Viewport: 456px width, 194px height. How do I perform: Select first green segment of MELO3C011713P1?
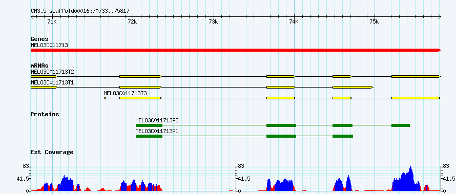(x=149, y=136)
